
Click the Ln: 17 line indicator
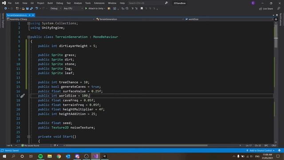[248, 145]
